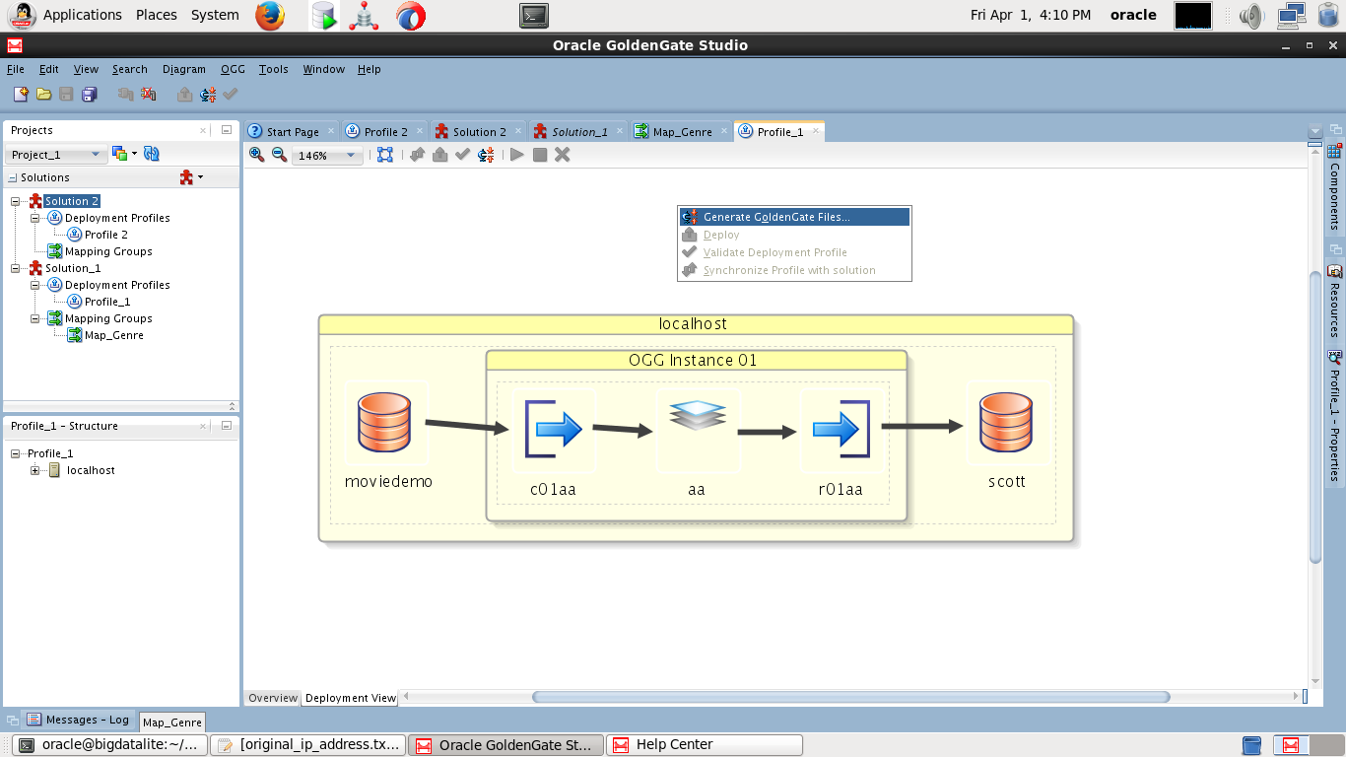
Task: Open the Messages - Log panel
Action: pos(78,720)
